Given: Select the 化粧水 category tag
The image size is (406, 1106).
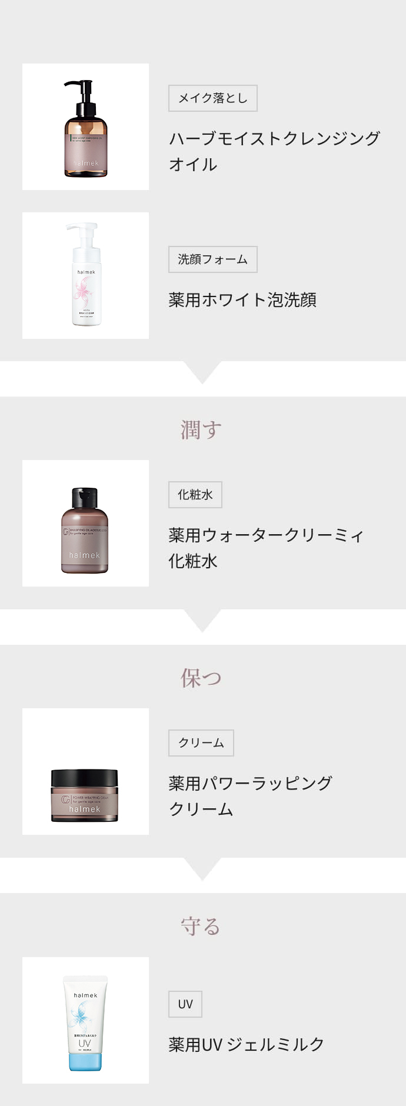Looking at the screenshot, I should pyautogui.click(x=195, y=495).
